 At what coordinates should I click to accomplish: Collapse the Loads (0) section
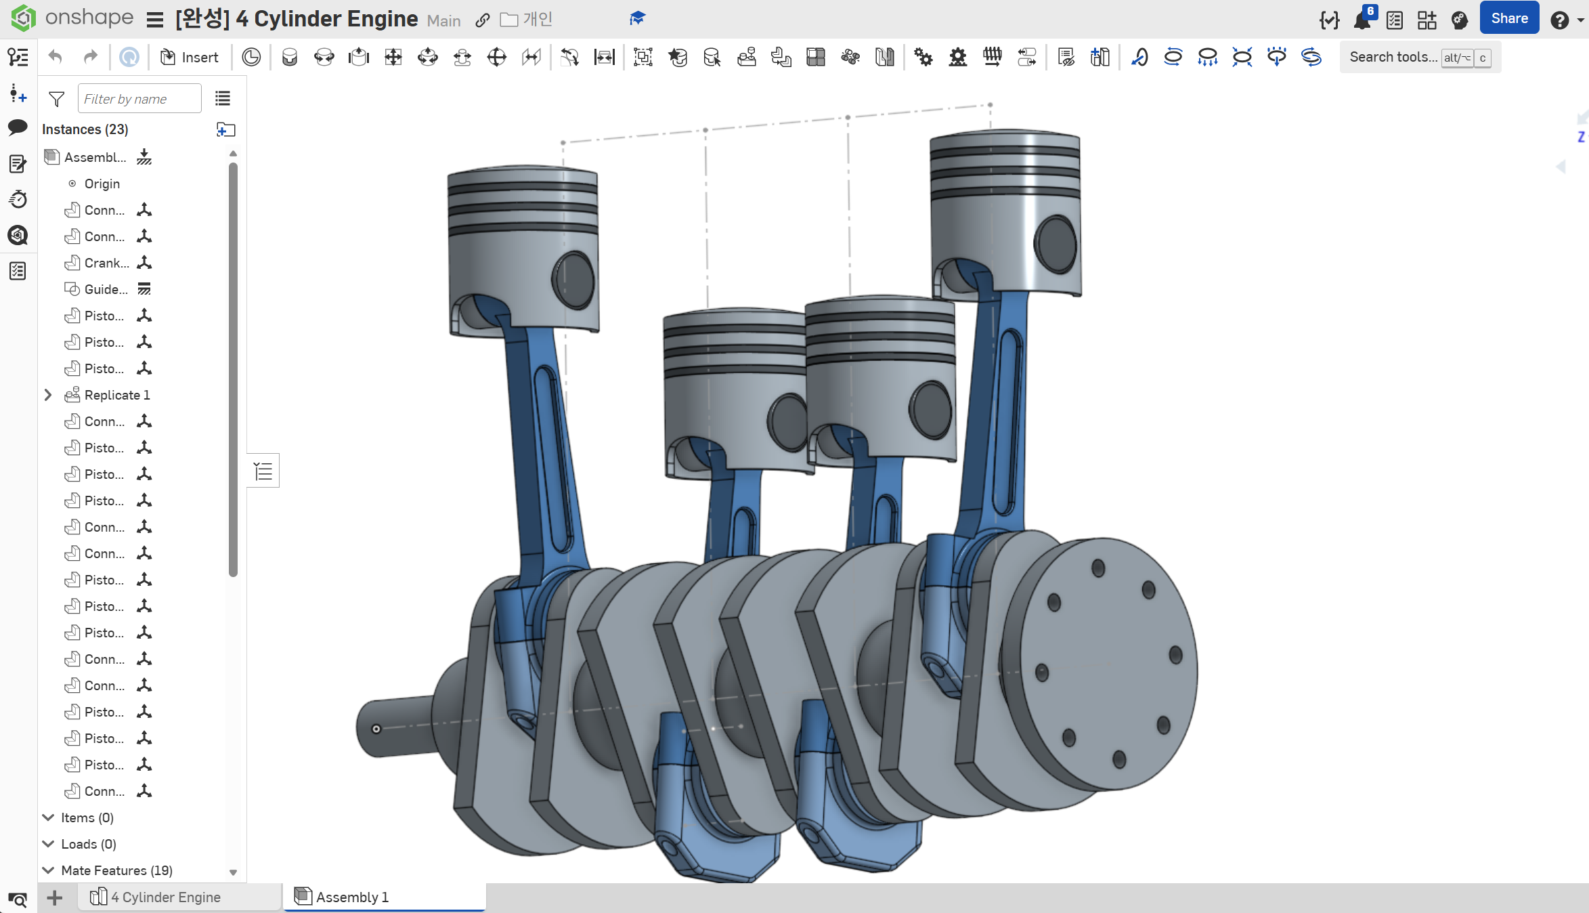coord(49,844)
